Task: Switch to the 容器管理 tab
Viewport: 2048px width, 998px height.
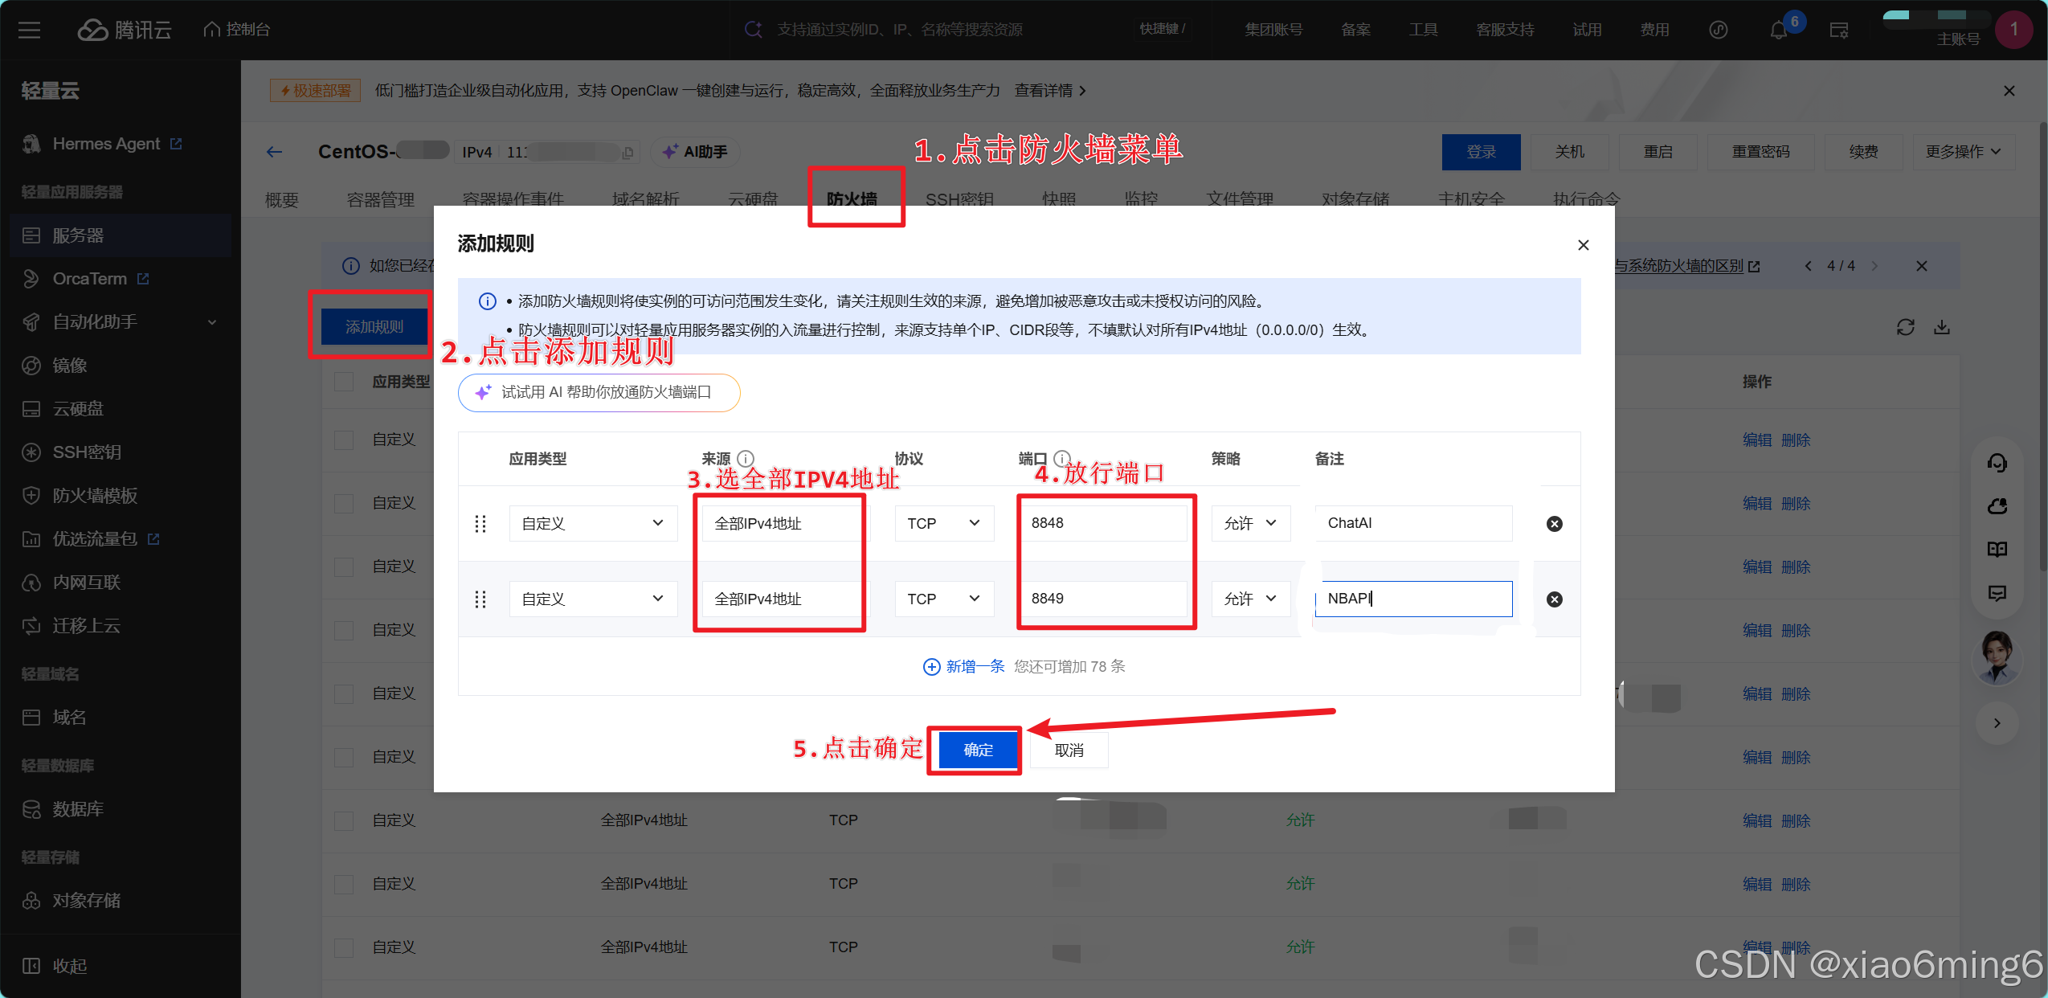Action: [381, 199]
